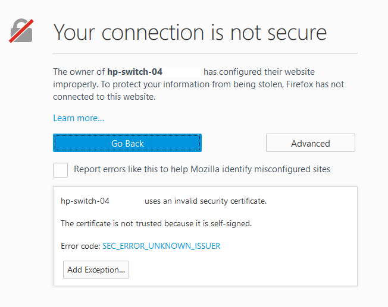Click hp-switch-04 hostname inside the error details box
This screenshot has height=307, width=388.
[85, 201]
